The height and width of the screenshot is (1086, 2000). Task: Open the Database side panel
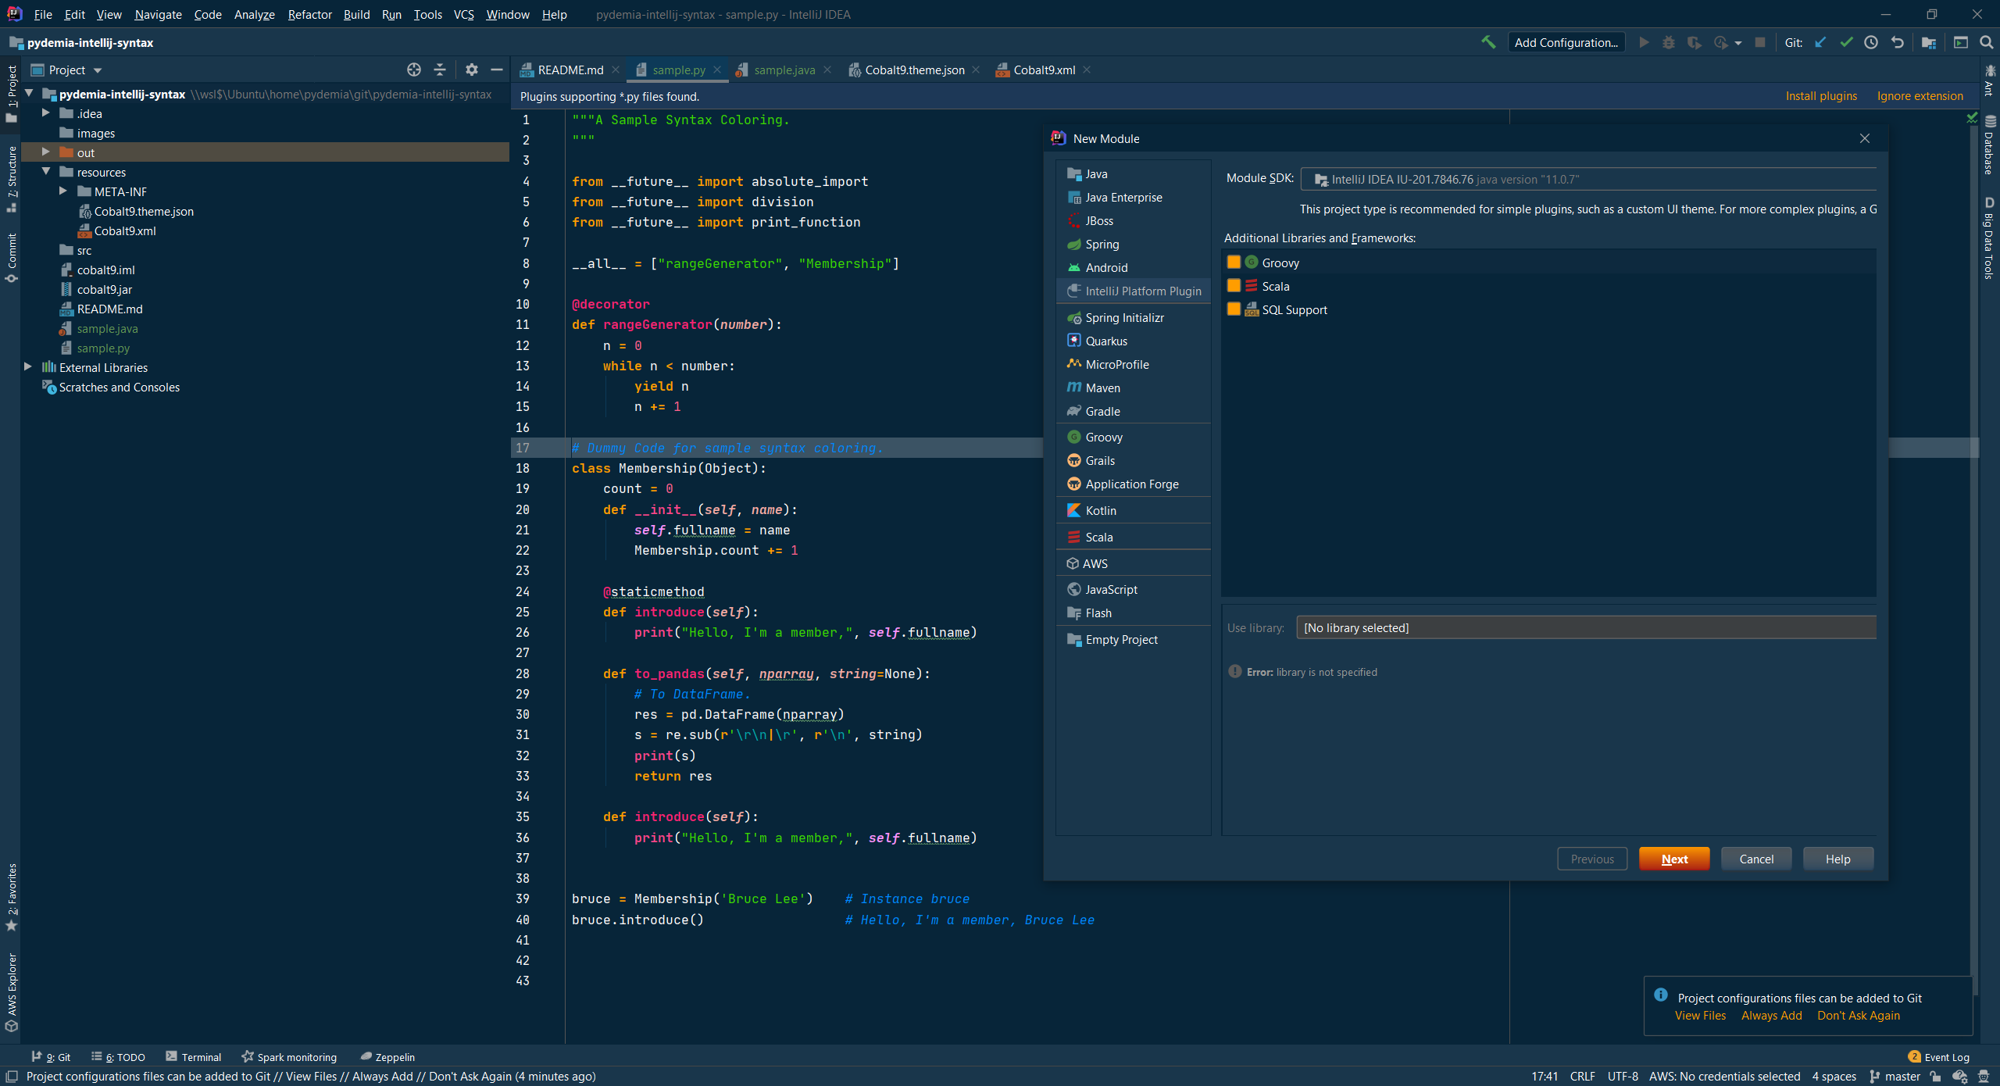[1989, 146]
